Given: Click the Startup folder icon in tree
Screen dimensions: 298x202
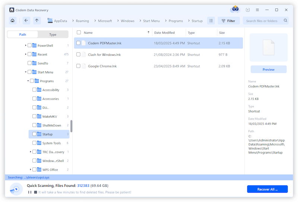Looking at the screenshot, I should tap(39, 134).
